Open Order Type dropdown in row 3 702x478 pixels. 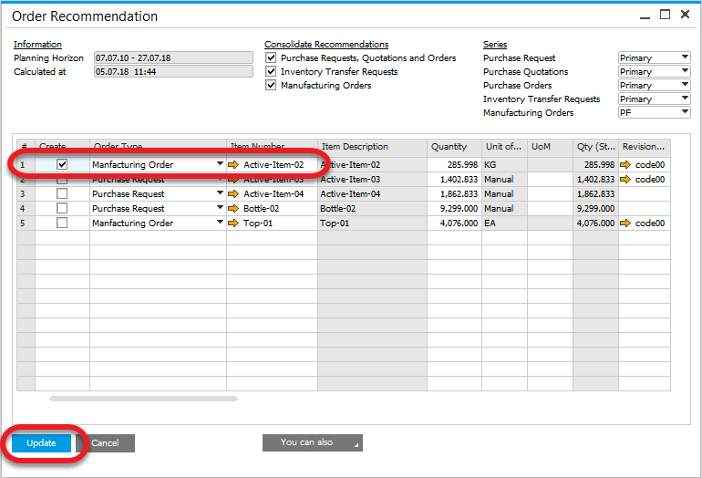coord(220,194)
